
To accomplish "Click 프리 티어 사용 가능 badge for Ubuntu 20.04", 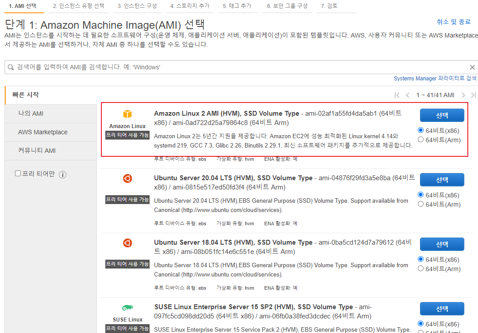I will point(127,200).
